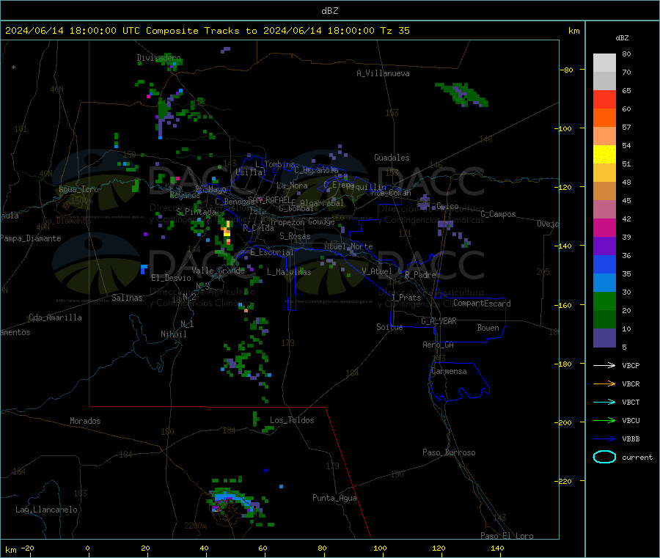Click the 'Punta_Agua' map label

coord(334,498)
